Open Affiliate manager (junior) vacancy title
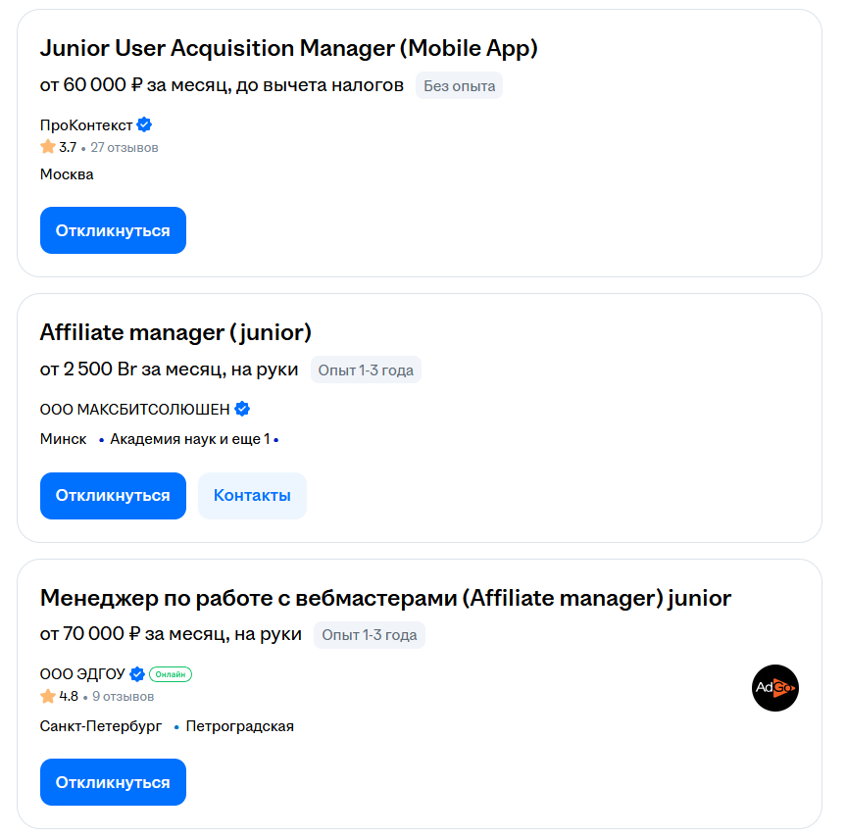The width and height of the screenshot is (846, 838). coord(175,332)
